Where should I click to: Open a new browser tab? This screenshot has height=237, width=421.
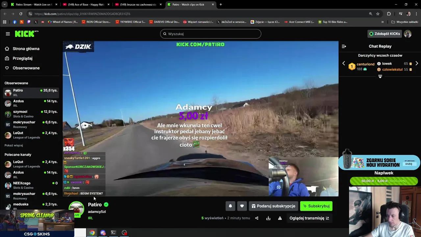click(x=221, y=5)
